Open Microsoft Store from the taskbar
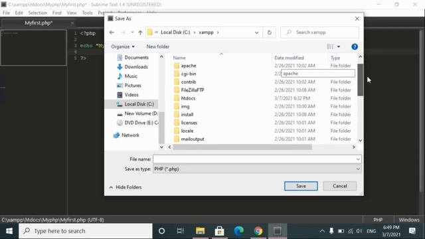 (219, 231)
